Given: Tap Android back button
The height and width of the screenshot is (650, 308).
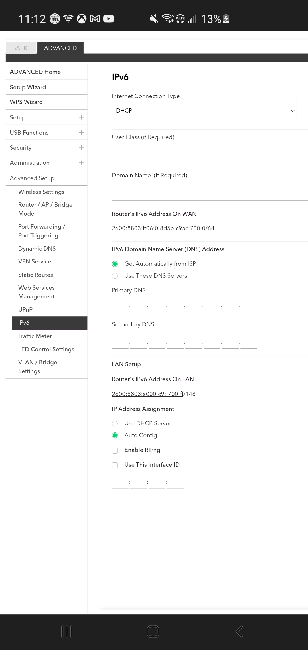Looking at the screenshot, I should click(239, 631).
